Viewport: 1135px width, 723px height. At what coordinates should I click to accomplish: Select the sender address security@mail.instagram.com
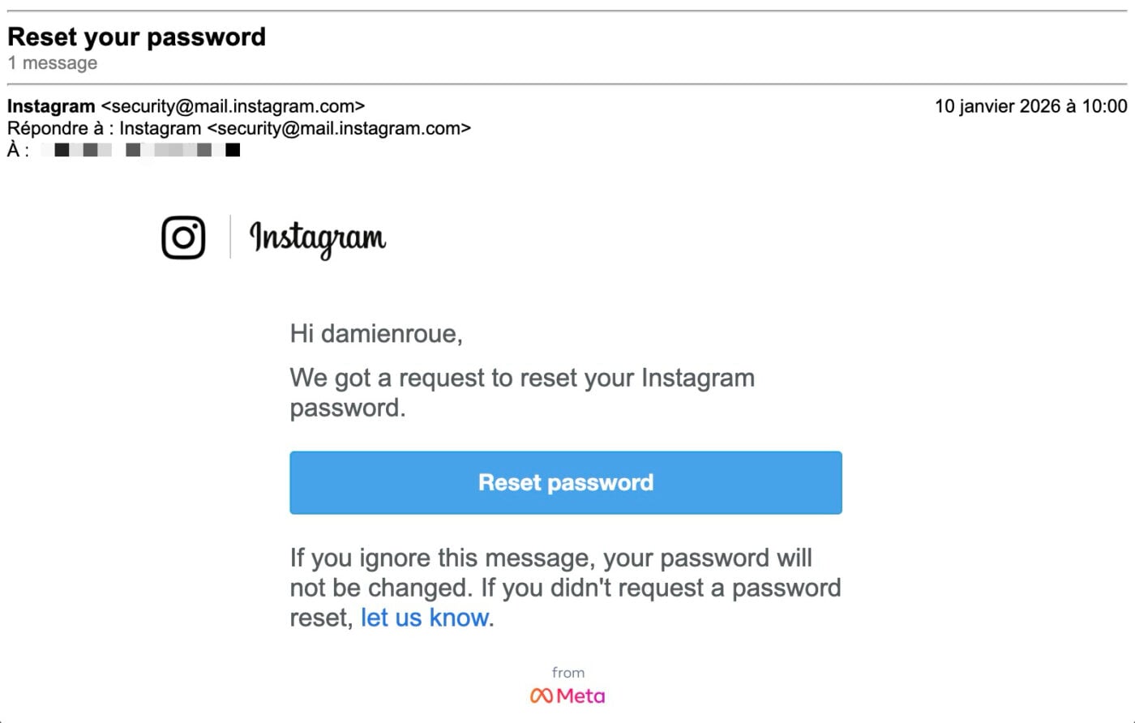[233, 106]
